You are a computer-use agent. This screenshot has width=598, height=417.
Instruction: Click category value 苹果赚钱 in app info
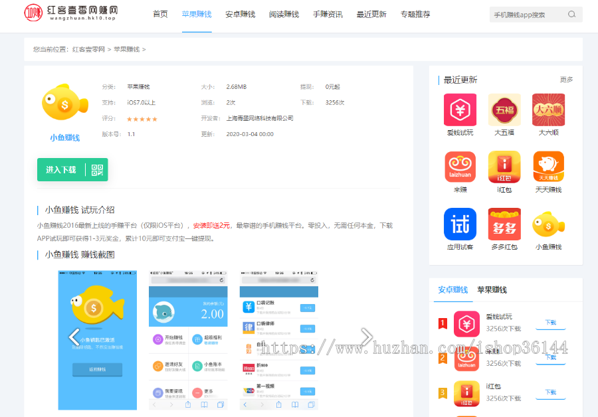coord(138,87)
